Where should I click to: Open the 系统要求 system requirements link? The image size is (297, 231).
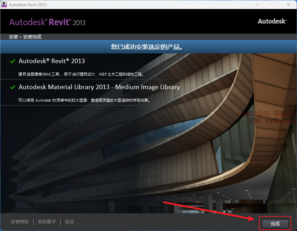coord(47,222)
